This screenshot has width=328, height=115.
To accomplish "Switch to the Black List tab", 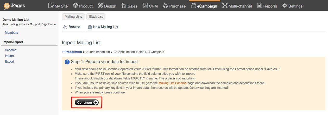I will 96,17.
